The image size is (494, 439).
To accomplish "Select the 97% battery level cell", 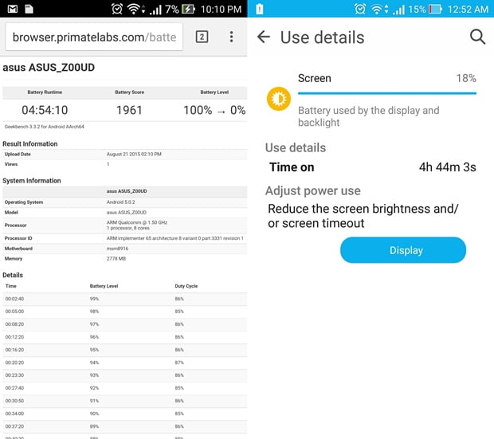I will pos(94,324).
